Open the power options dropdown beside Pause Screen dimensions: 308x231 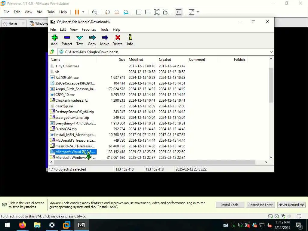pyautogui.click(x=83, y=12)
